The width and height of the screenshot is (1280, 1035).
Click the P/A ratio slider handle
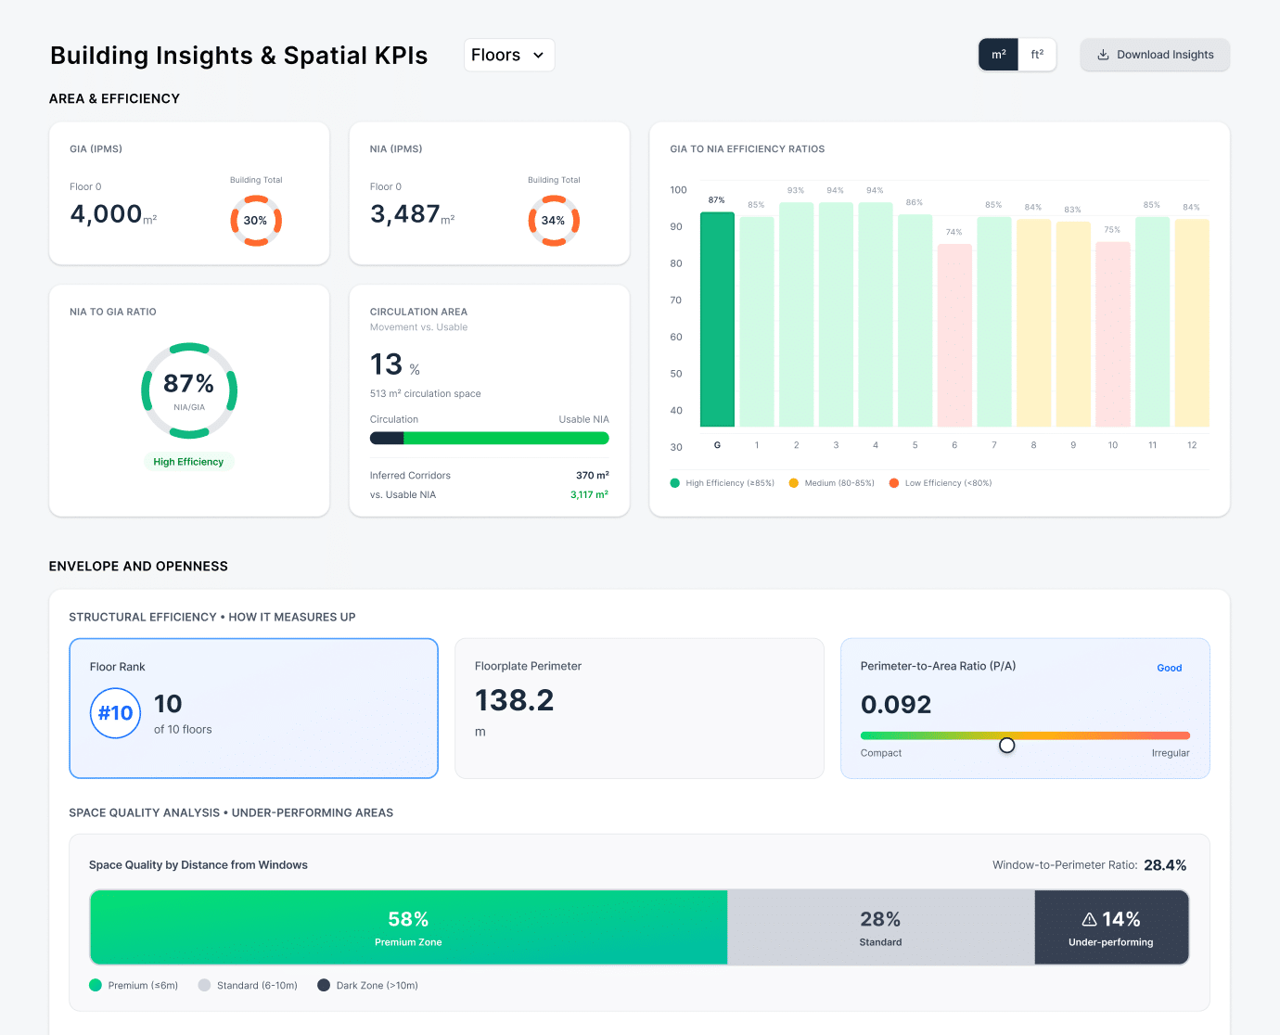coord(1007,746)
